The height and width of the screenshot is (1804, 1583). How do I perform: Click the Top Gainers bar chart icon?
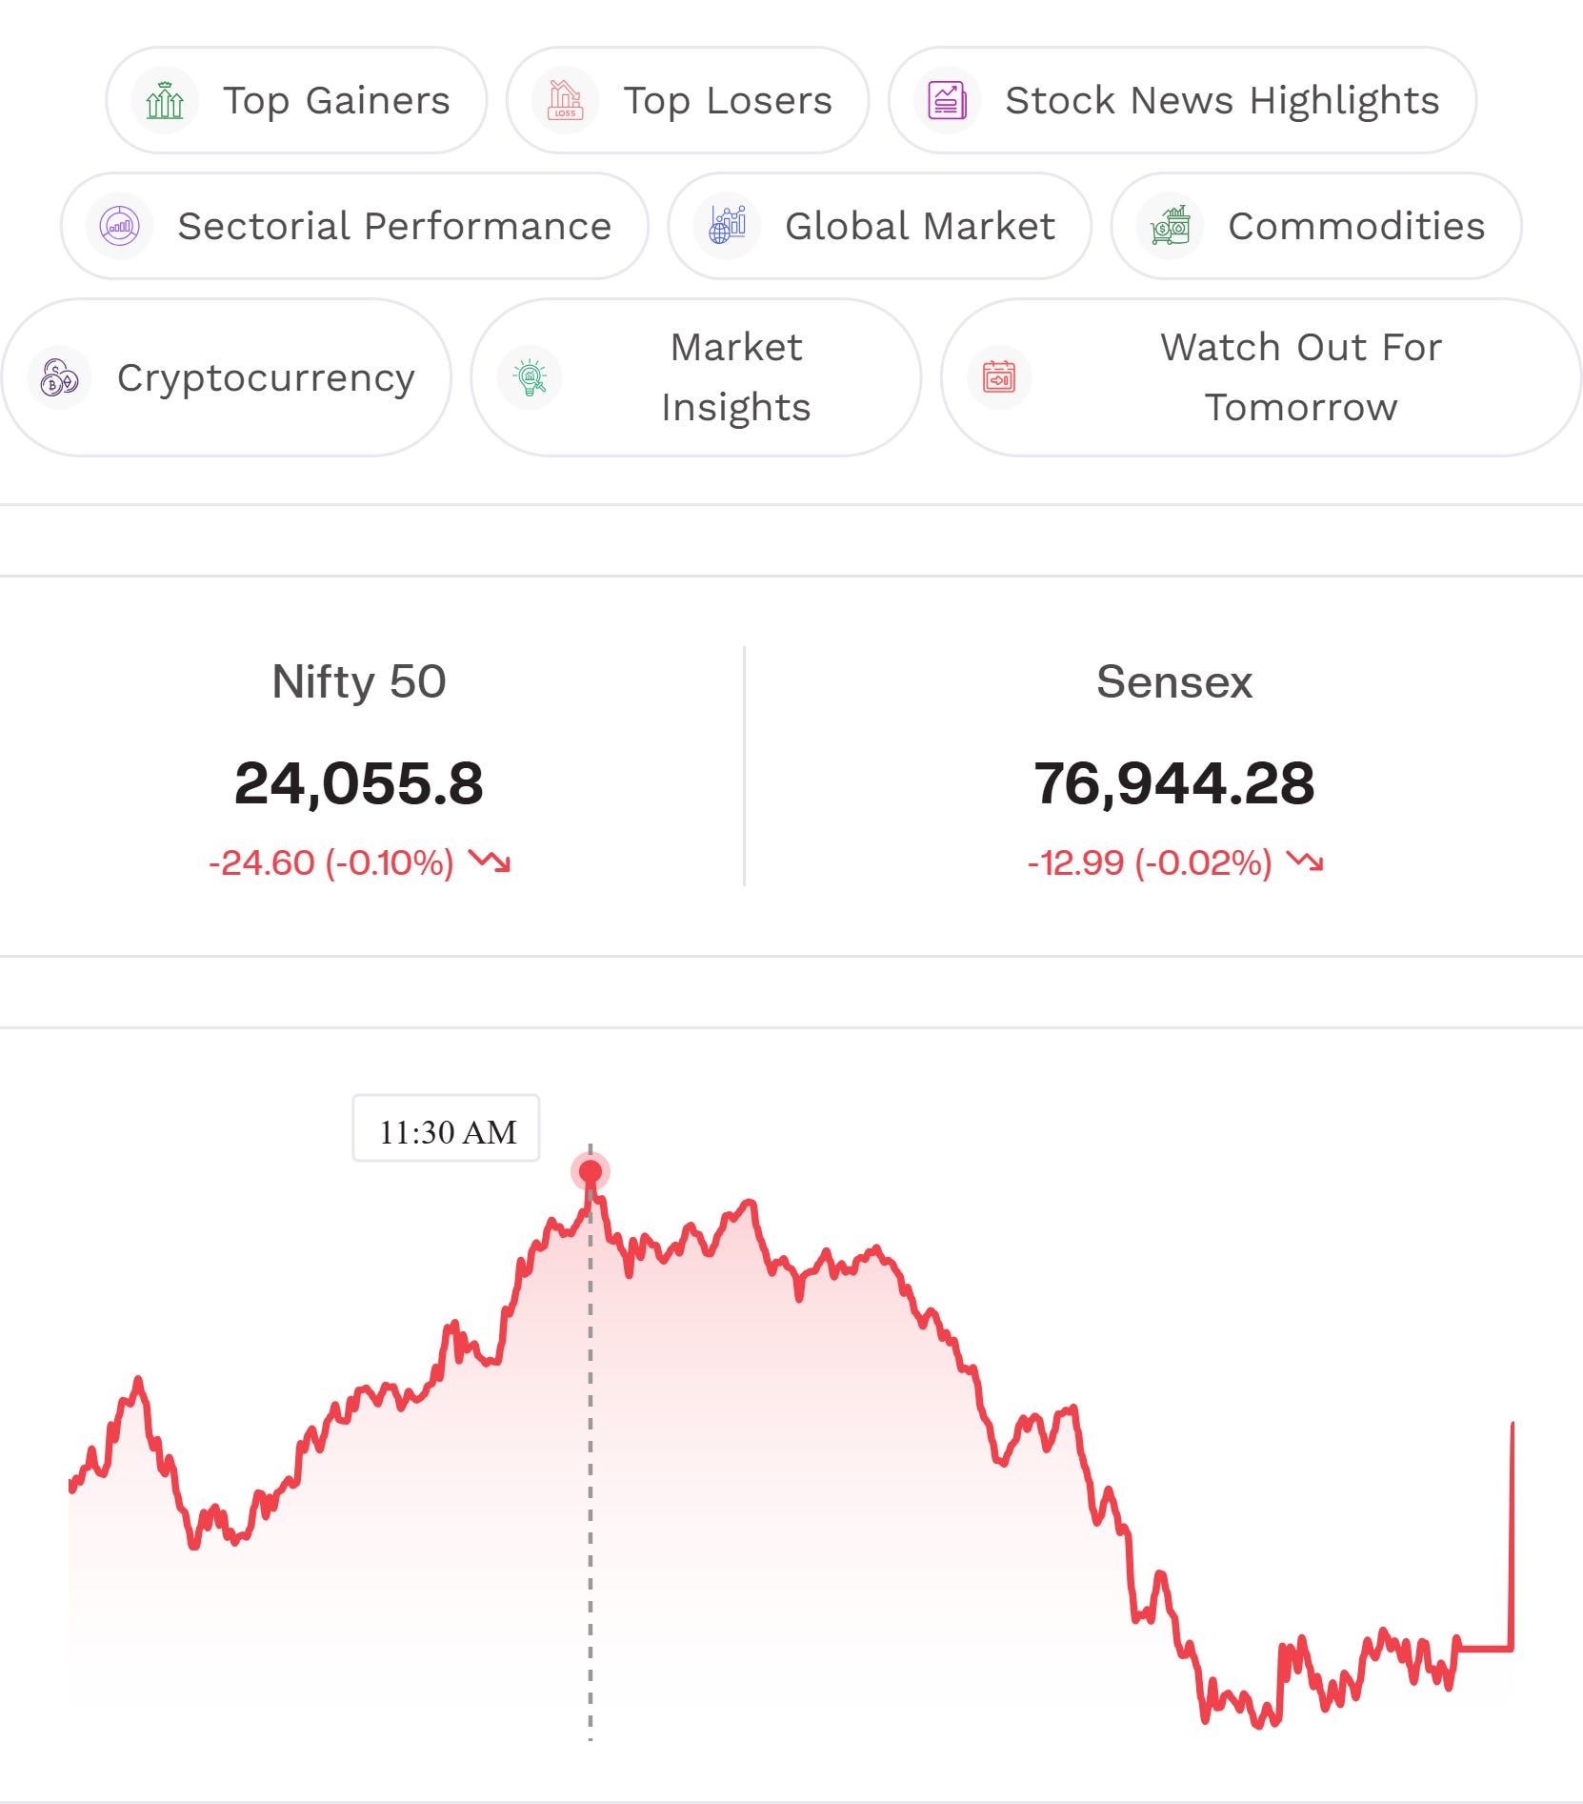(165, 100)
